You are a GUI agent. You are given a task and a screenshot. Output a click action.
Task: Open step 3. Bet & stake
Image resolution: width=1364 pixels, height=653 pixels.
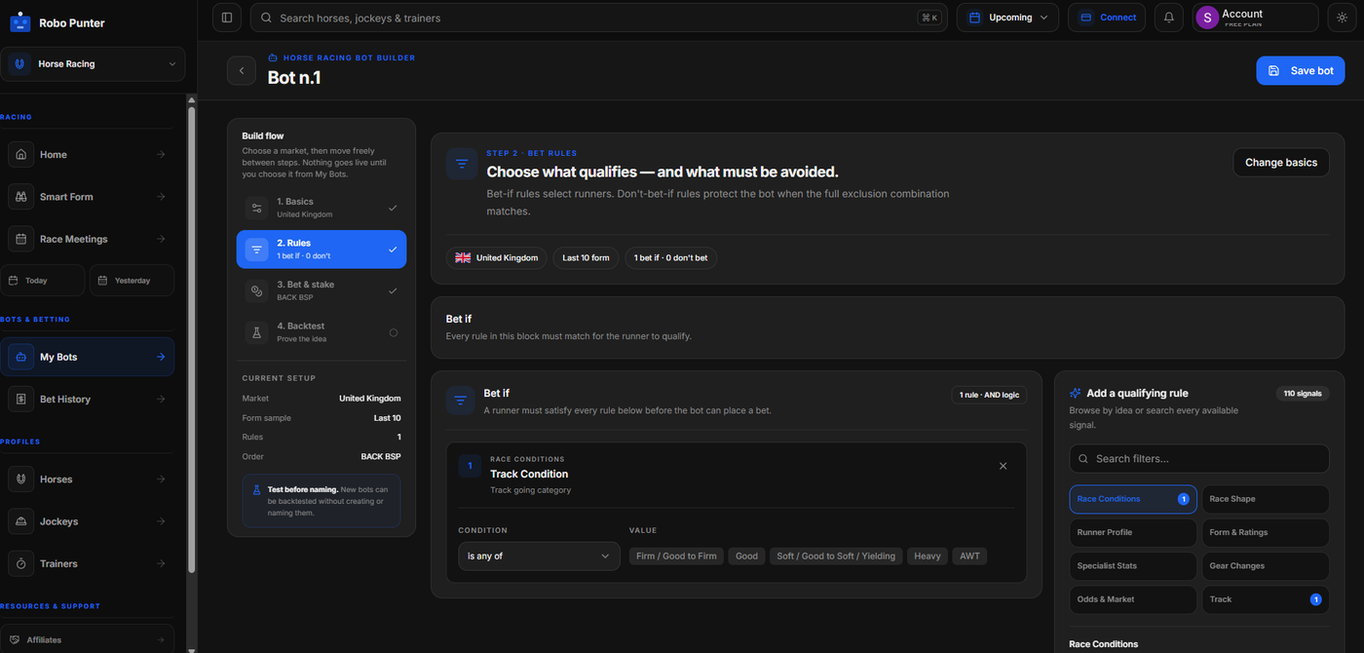pos(322,290)
